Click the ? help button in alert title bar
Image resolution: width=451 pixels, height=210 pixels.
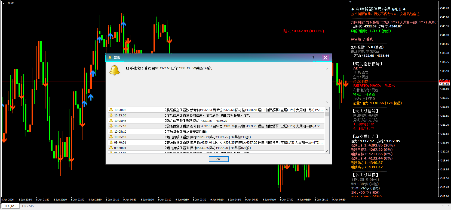coord(313,58)
